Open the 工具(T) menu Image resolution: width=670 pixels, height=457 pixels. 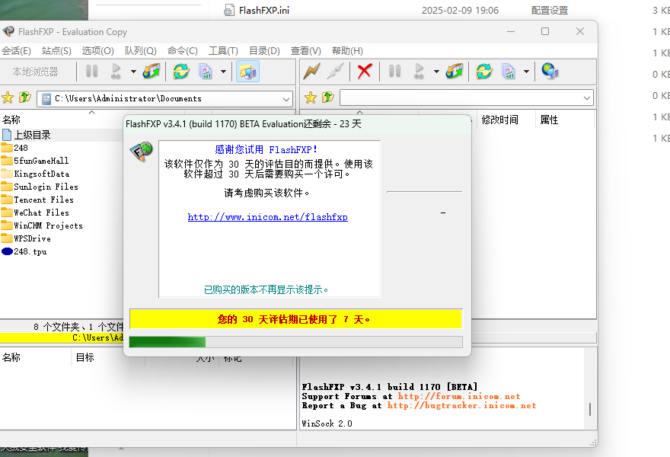[223, 51]
